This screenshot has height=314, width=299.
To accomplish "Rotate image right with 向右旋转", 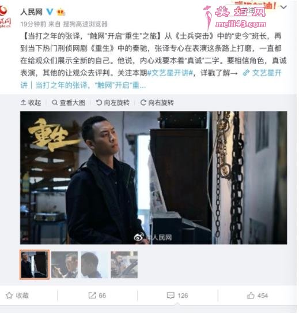I will click(x=157, y=103).
